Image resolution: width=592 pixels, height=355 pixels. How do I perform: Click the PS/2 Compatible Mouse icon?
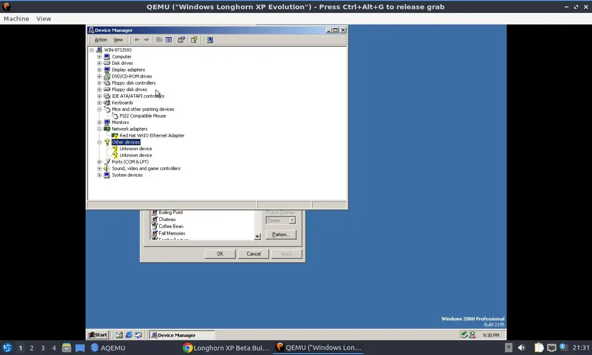(x=115, y=116)
